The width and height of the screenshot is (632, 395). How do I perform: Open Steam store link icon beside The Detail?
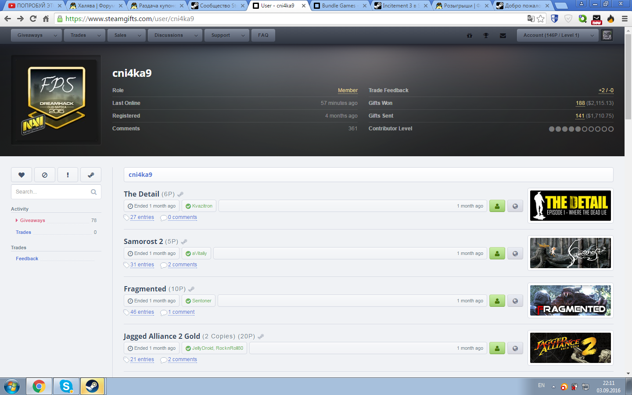click(x=180, y=194)
